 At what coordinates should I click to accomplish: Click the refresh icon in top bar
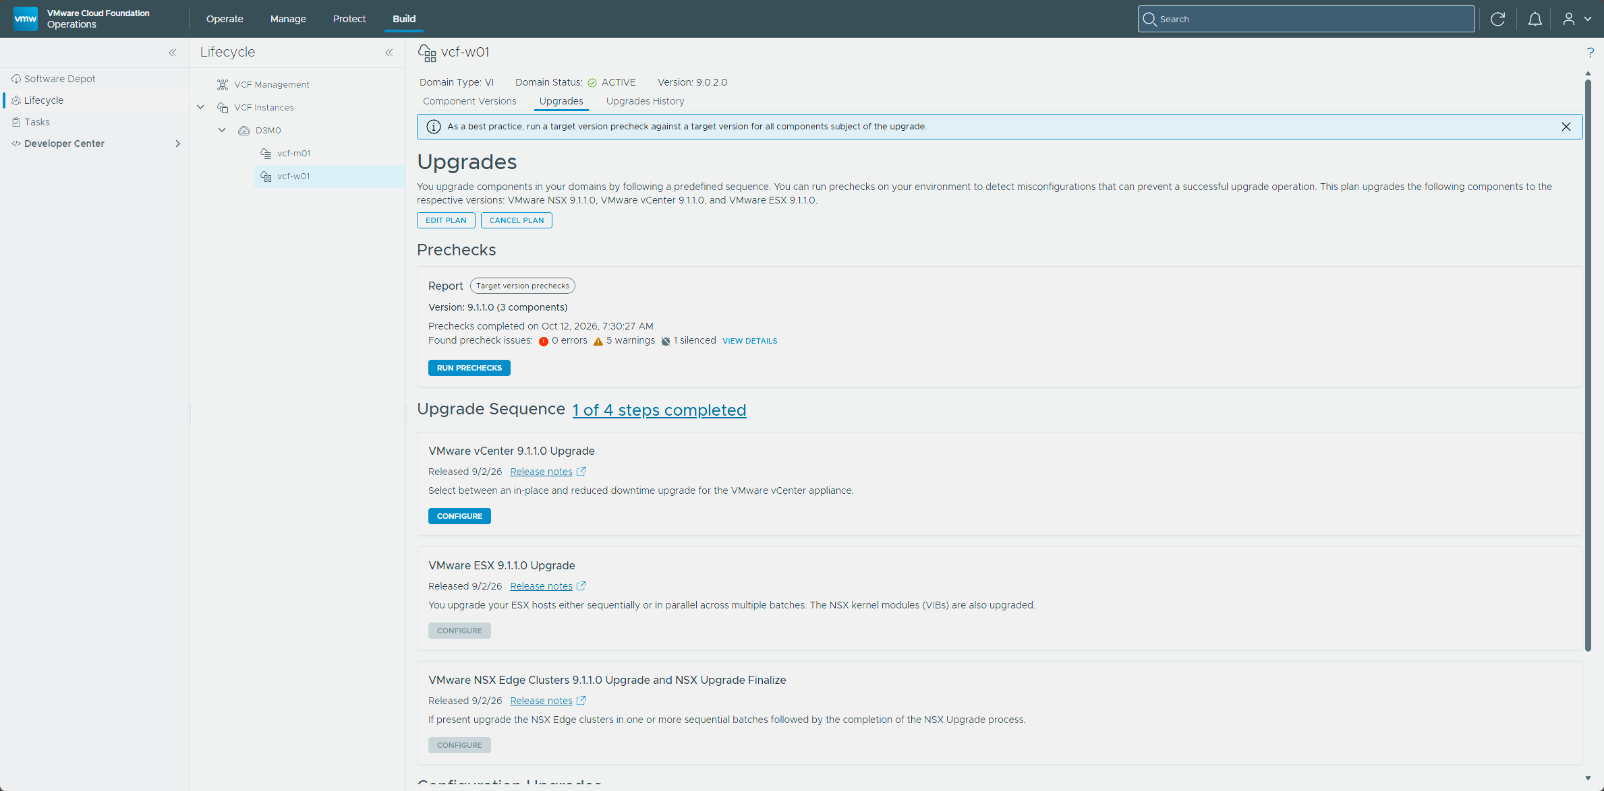pos(1497,19)
